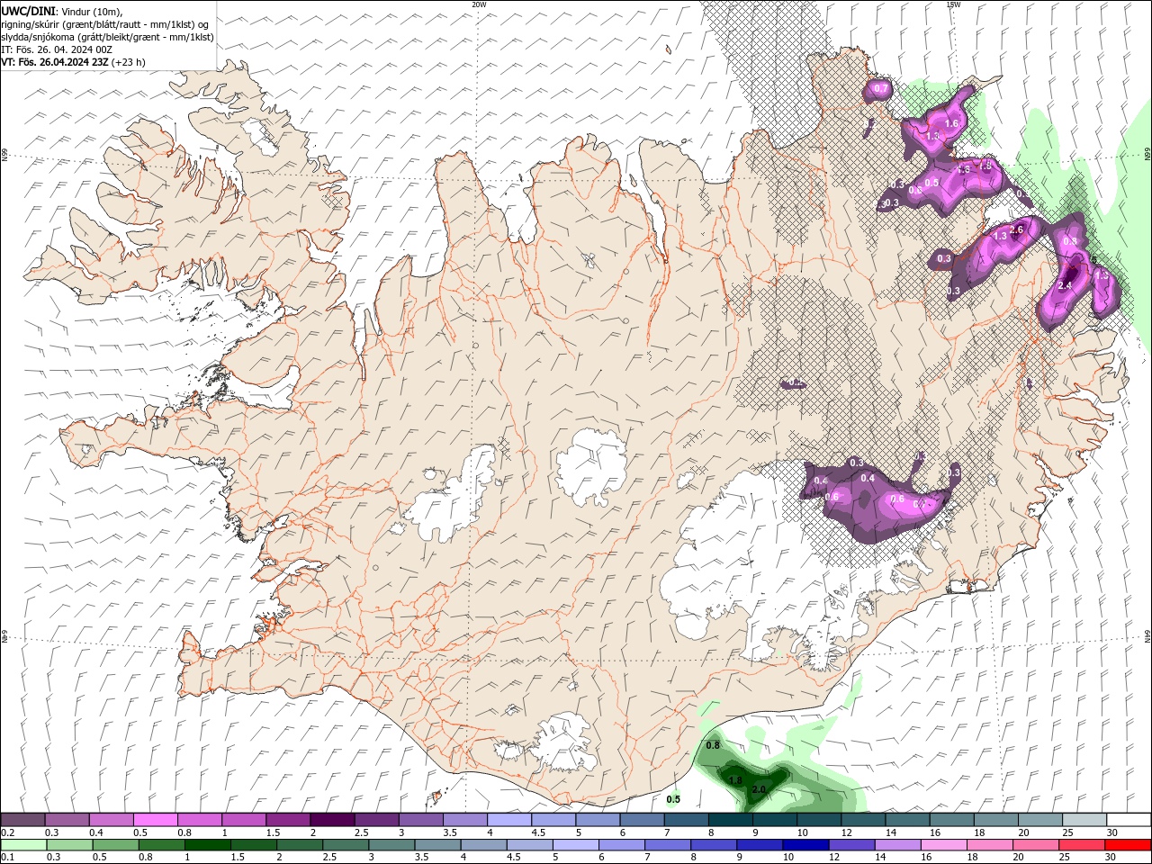Screen dimensions: 1152x864
Task: Click the 'VT: Fös. 26.04.2024 23Z (+23 h)' valid time
Action: click(x=73, y=62)
